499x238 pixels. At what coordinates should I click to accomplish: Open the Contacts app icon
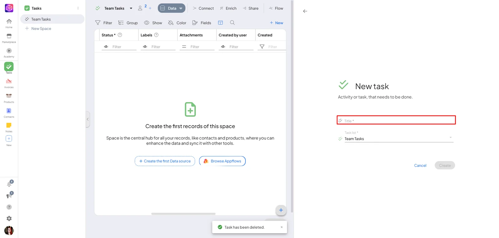pos(9,113)
